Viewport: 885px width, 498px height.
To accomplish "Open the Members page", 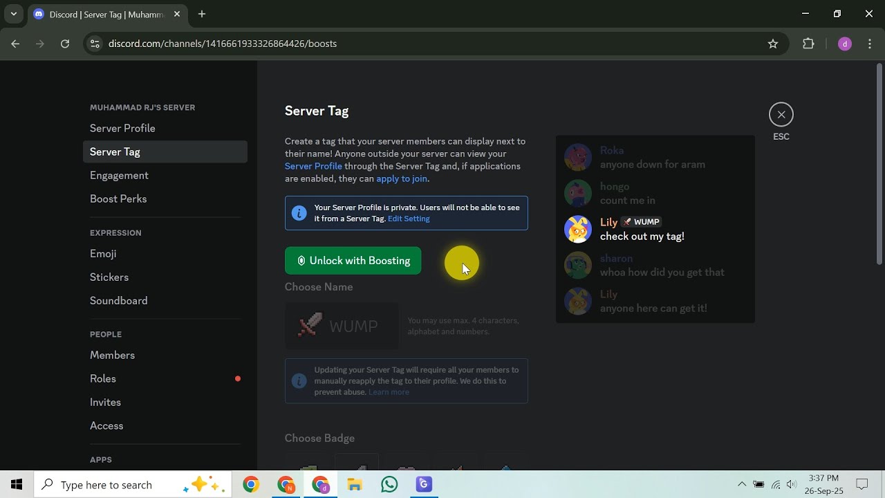I will pos(165,356).
